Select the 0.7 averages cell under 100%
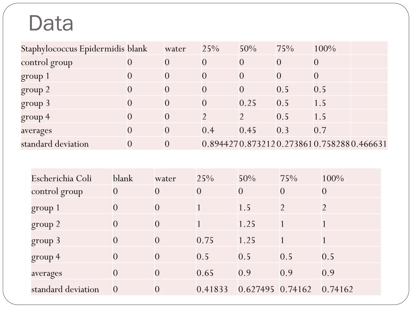This screenshot has height=309, width=412. (x=320, y=130)
